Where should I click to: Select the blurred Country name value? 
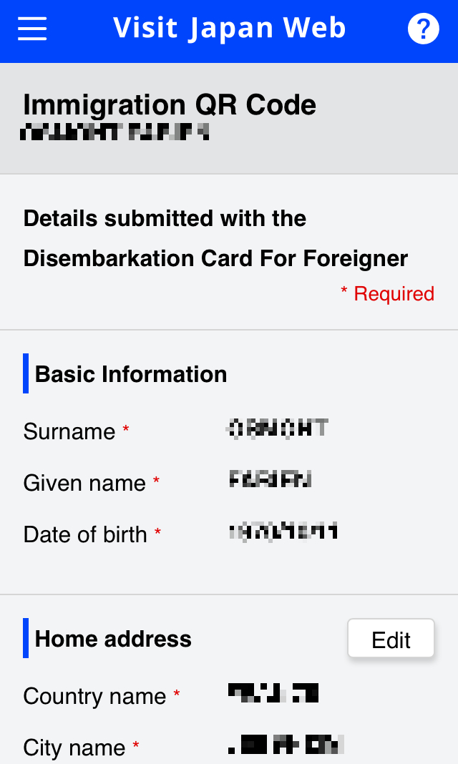point(273,692)
